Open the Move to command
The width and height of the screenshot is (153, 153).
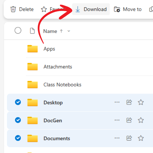point(127,9)
